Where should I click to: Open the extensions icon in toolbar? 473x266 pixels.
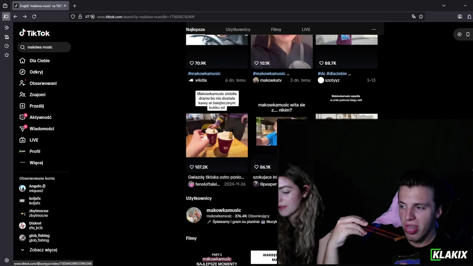pyautogui.click(x=469, y=17)
